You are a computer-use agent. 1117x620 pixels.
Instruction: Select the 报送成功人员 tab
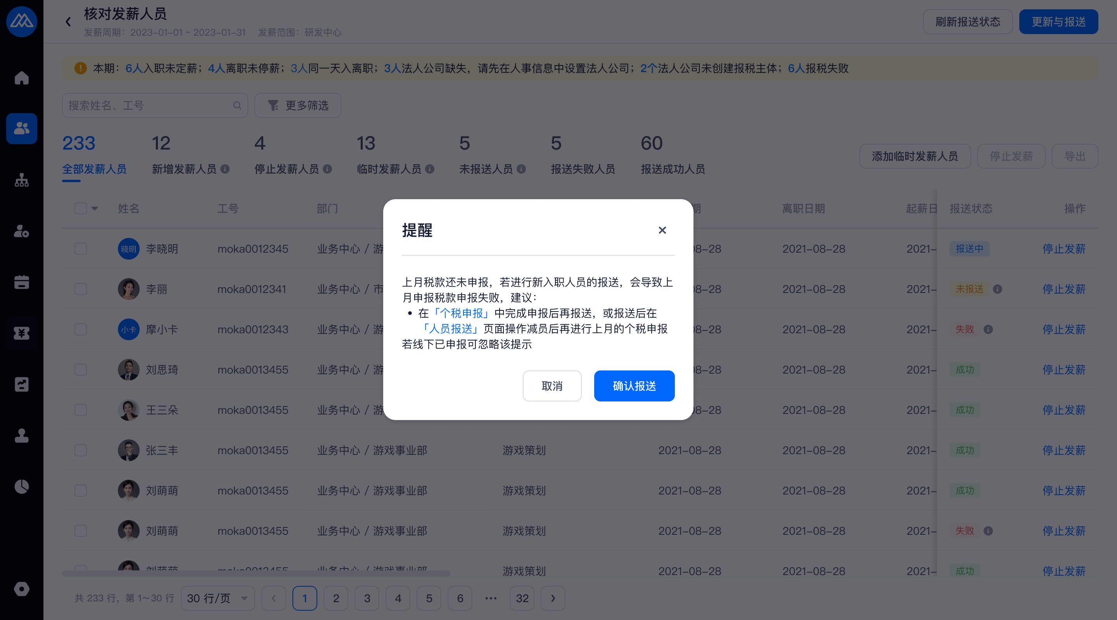pyautogui.click(x=673, y=156)
